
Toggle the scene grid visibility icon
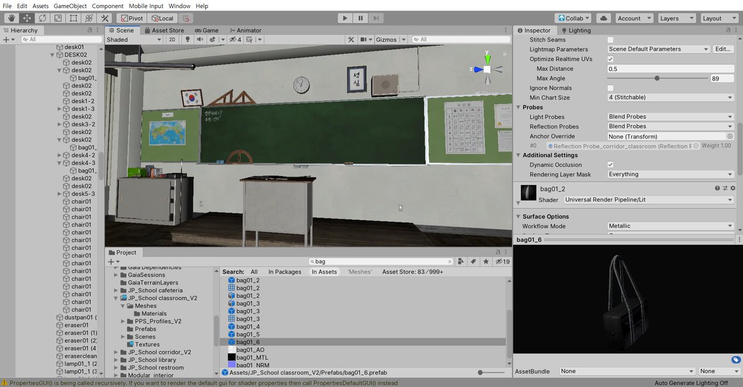[x=250, y=40]
